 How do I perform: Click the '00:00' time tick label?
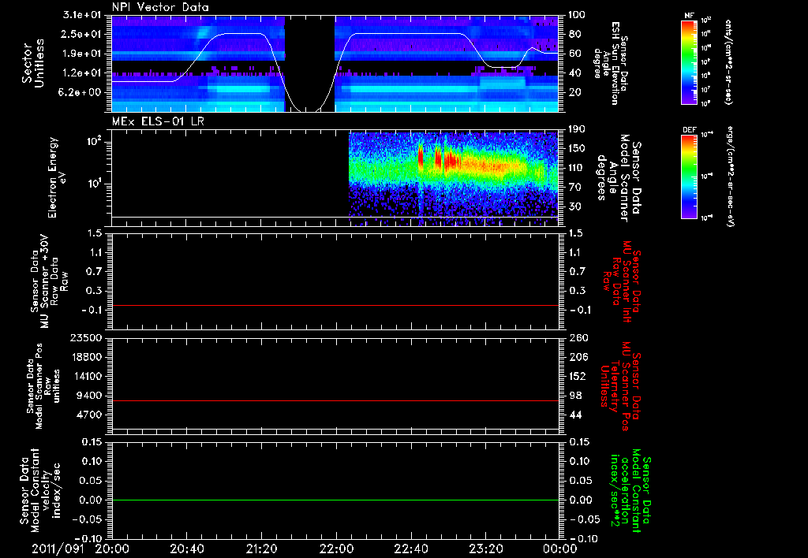tap(560, 549)
